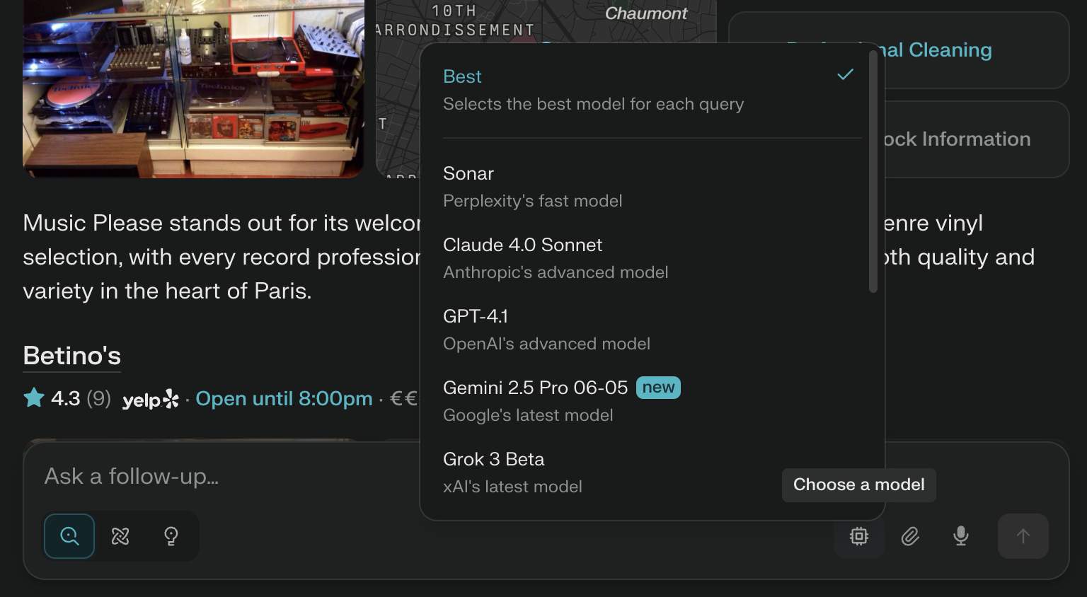Click the model chip icon
The image size is (1087, 597).
pyautogui.click(x=858, y=536)
